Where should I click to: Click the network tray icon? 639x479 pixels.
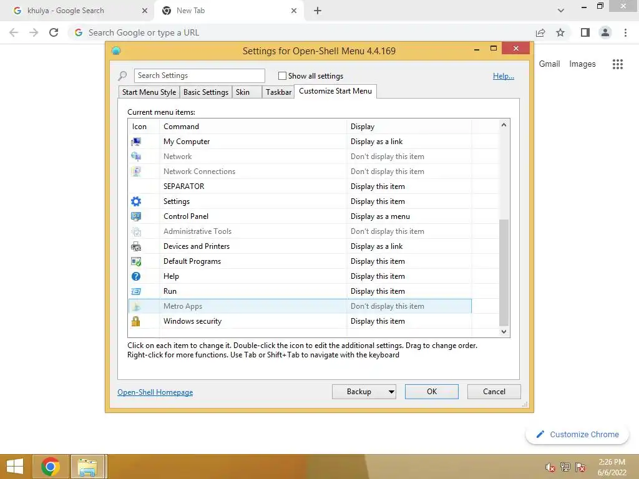(565, 467)
